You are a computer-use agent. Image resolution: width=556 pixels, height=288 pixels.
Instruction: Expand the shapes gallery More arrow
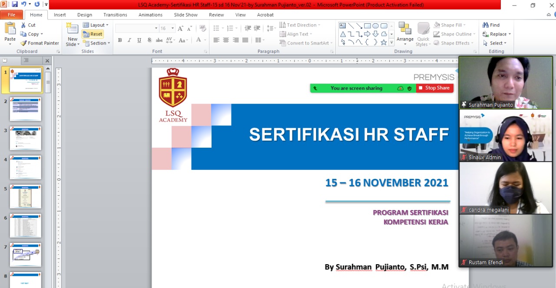[x=391, y=42]
